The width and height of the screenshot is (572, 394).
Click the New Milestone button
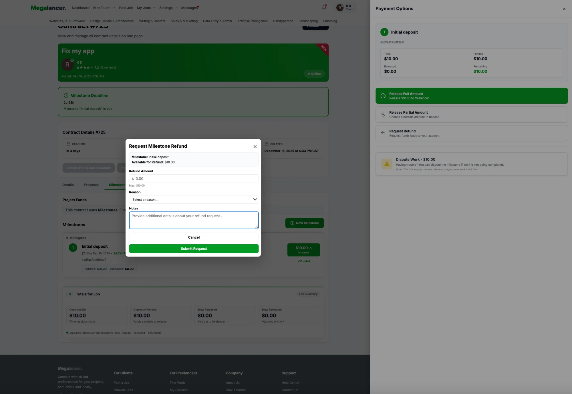click(x=304, y=223)
